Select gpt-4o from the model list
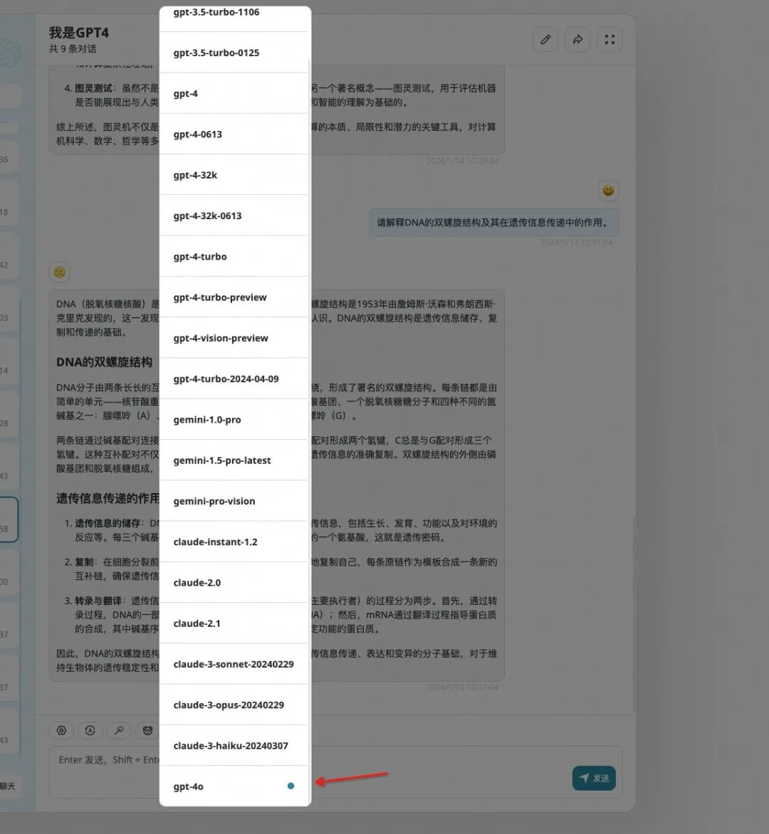Viewport: 769px width, 834px height. point(189,786)
